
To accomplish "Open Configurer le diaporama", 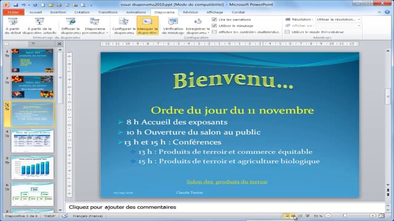I will [x=123, y=26].
